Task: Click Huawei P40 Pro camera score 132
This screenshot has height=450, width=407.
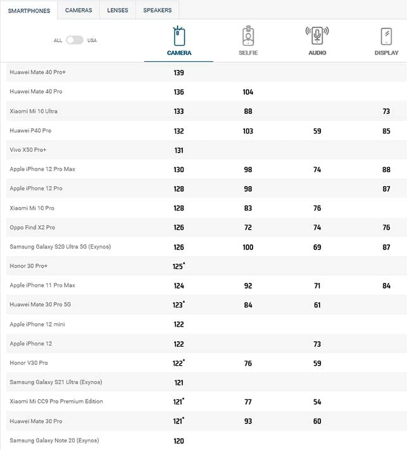Action: tap(178, 131)
